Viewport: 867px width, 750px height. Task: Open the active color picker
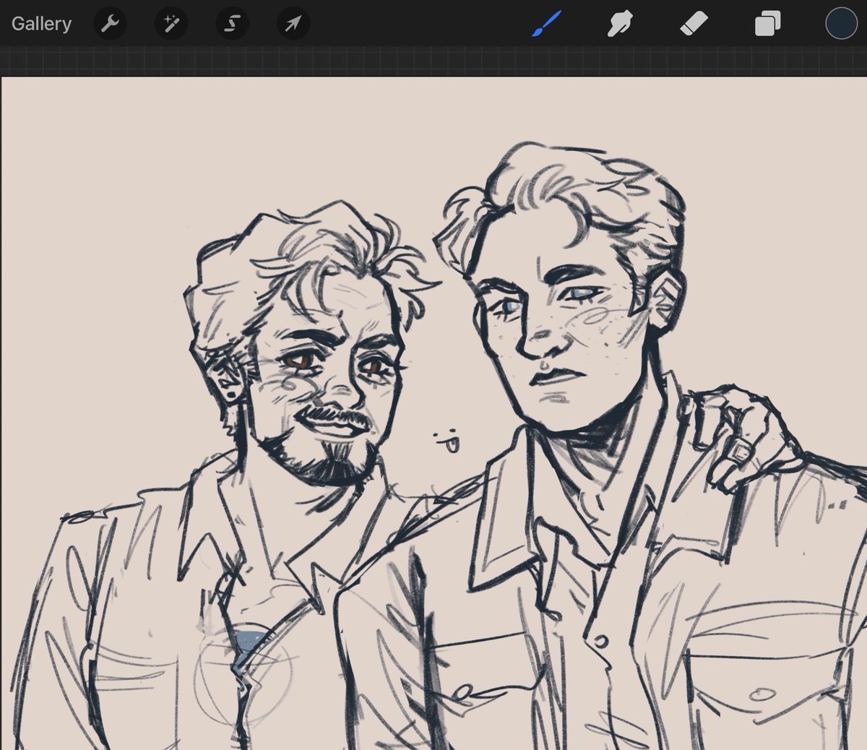(841, 23)
